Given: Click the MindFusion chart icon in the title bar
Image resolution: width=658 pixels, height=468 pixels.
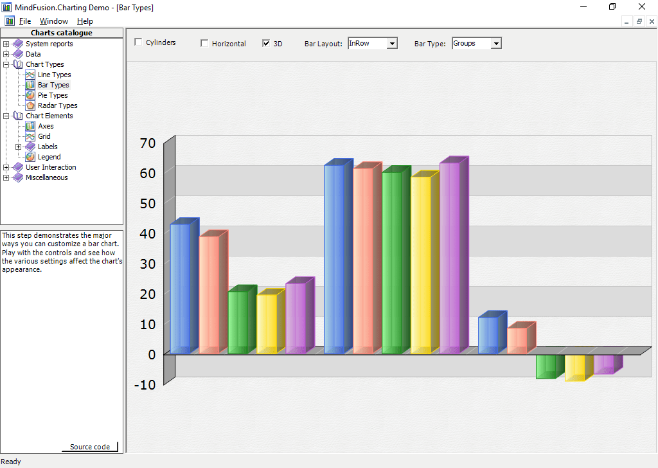Looking at the screenshot, I should tap(6, 6).
